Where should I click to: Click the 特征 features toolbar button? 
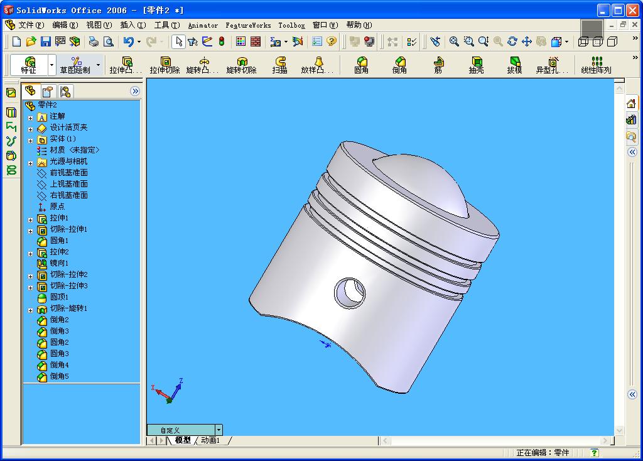coord(29,65)
